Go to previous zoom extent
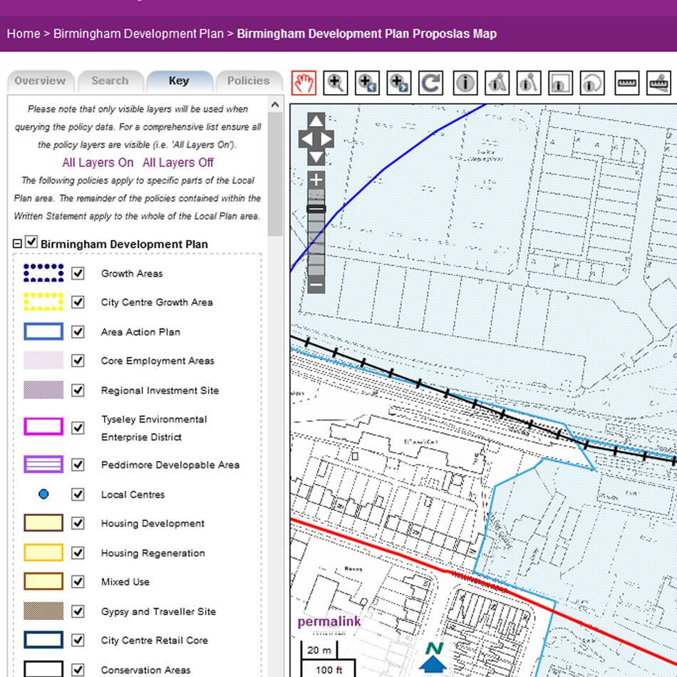The width and height of the screenshot is (677, 677). [367, 83]
